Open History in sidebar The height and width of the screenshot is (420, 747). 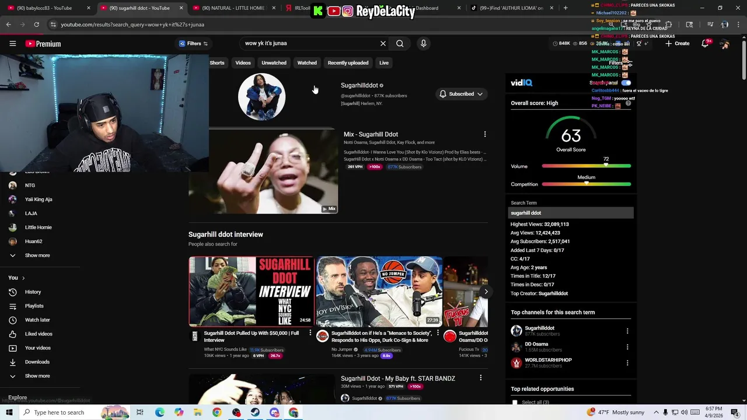point(33,292)
